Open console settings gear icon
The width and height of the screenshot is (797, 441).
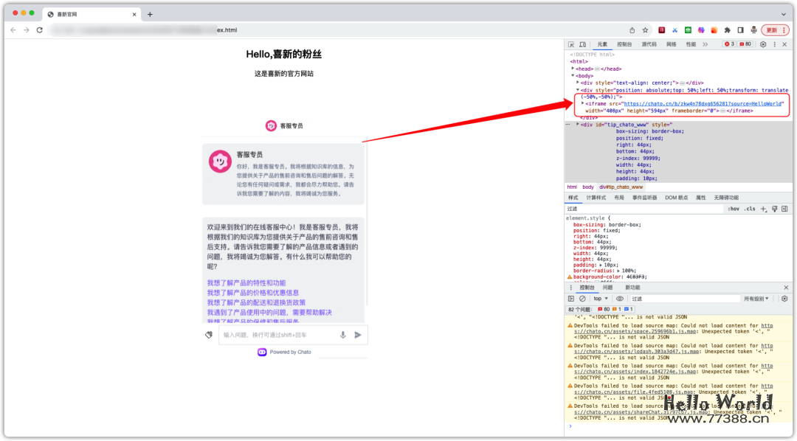pos(784,299)
